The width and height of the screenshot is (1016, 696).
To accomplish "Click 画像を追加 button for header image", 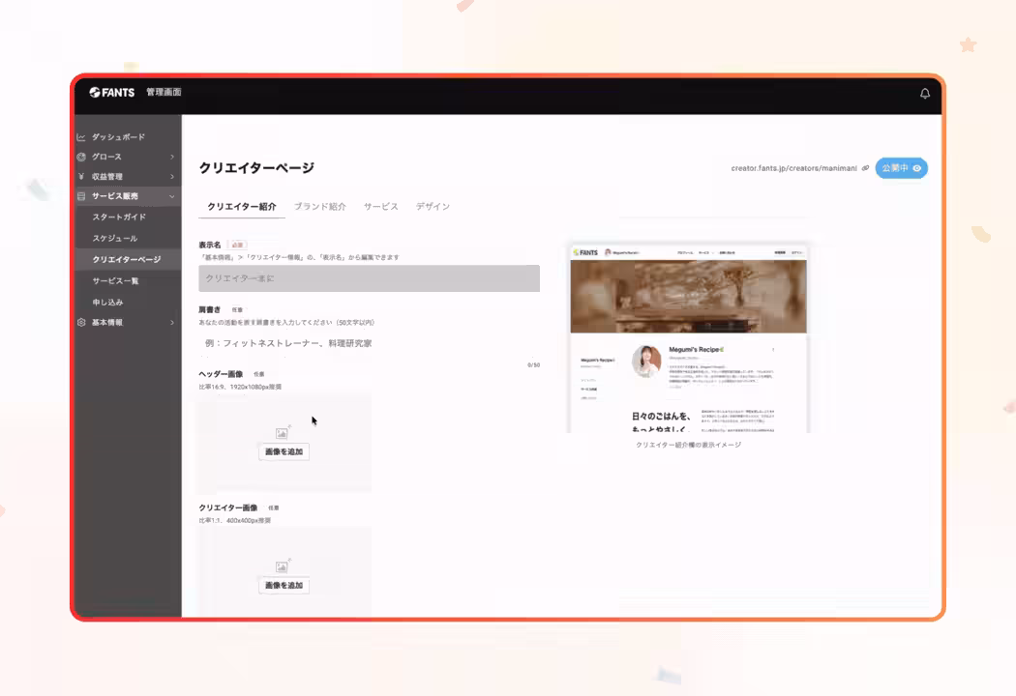I will coord(284,451).
